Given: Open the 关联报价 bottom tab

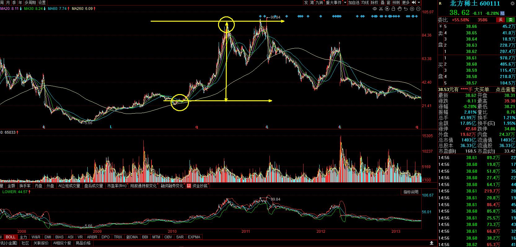Looking at the screenshot, I should coord(41,243).
